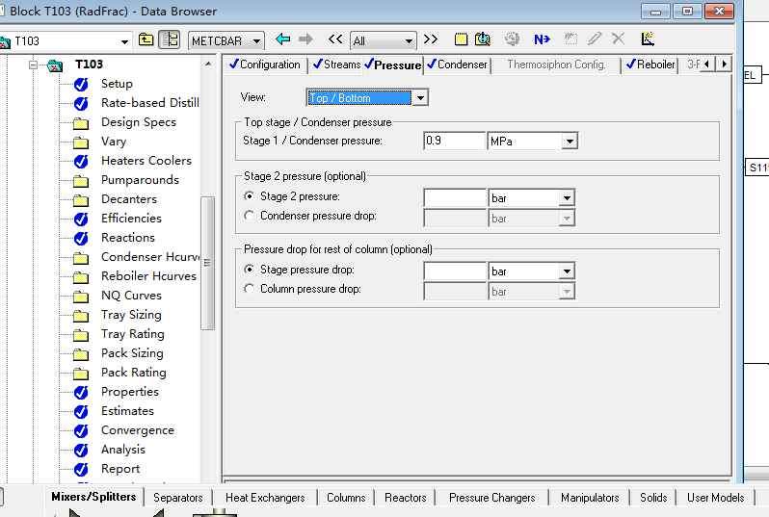
Task: Select Column pressure drop radio button
Action: [x=250, y=289]
